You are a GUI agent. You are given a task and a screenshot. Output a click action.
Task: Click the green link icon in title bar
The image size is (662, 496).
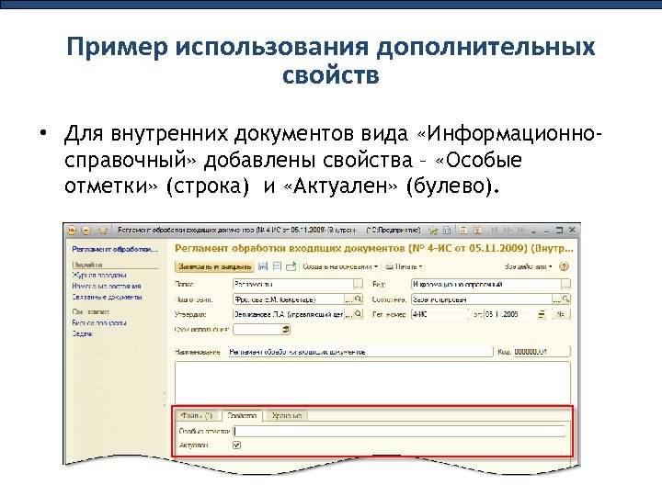click(x=432, y=231)
